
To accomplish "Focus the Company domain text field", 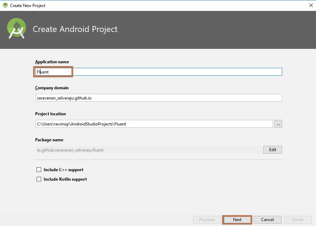I will coord(158,98).
